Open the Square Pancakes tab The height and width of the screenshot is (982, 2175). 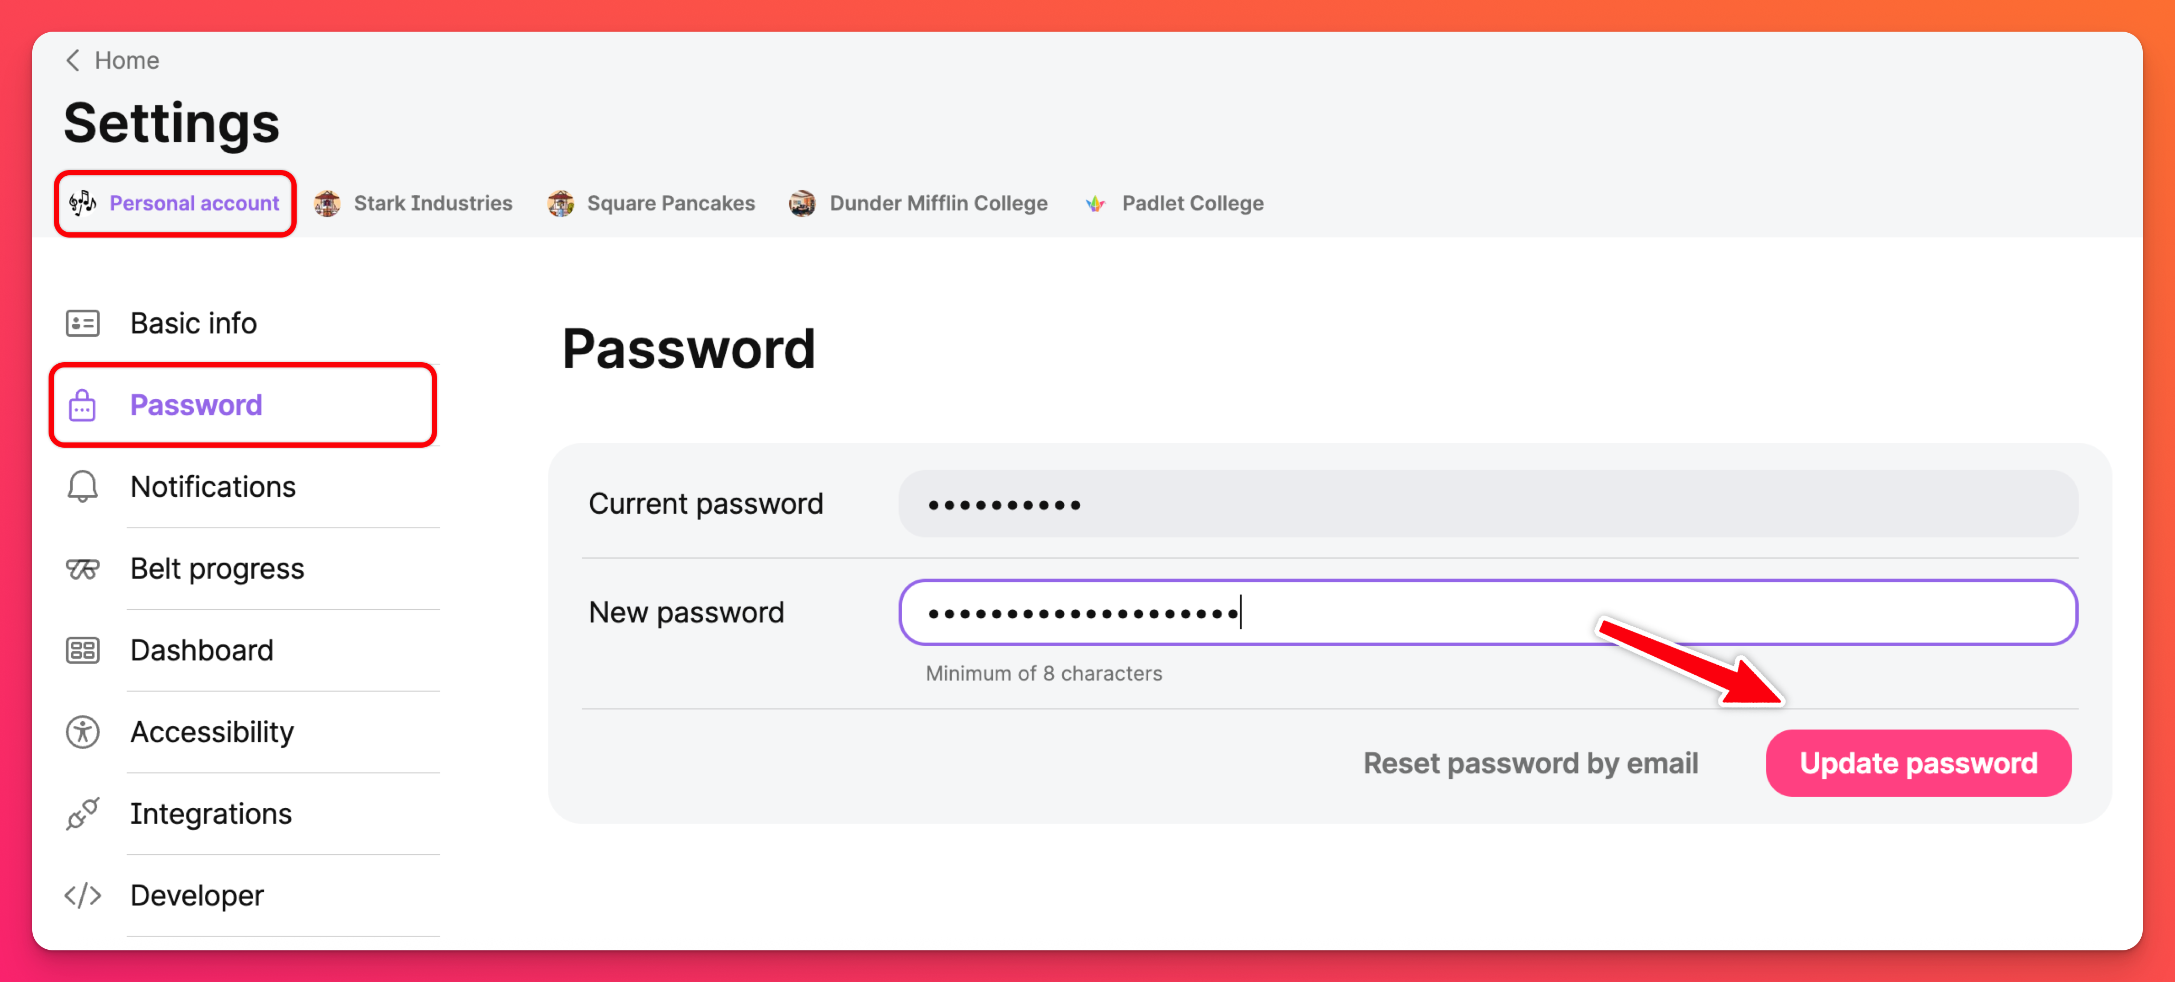[652, 203]
